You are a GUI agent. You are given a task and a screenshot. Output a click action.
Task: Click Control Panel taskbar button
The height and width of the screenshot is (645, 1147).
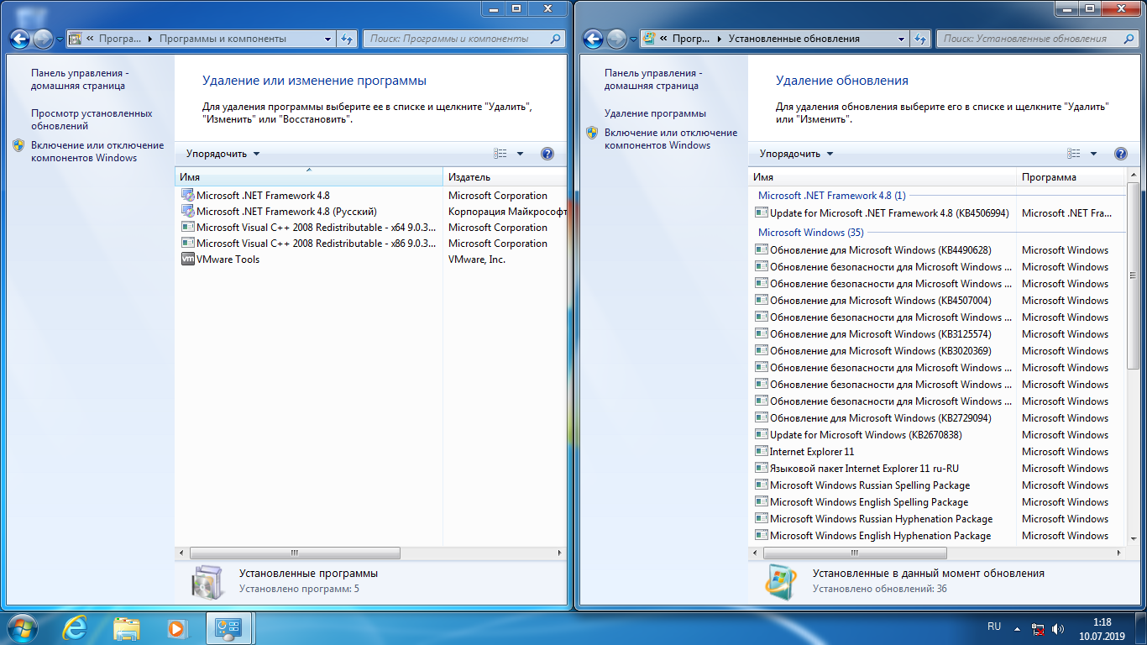(x=229, y=627)
